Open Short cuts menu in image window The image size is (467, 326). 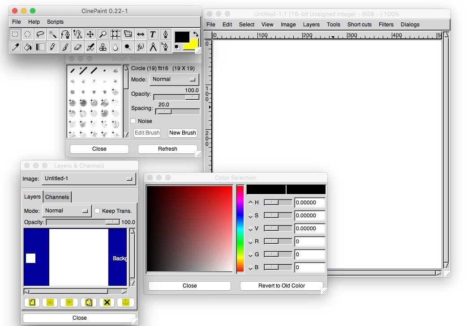(x=359, y=25)
